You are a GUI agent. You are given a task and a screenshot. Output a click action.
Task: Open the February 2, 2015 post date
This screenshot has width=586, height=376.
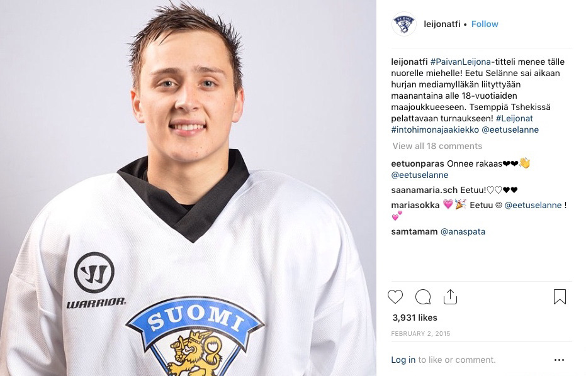[421, 334]
